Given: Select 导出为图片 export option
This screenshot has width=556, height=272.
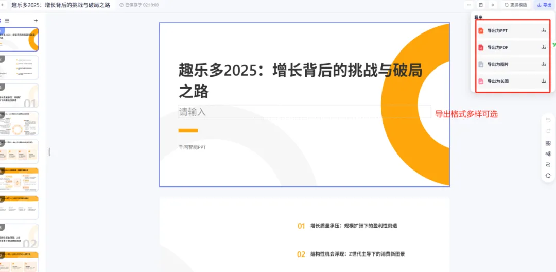Looking at the screenshot, I should (512, 64).
